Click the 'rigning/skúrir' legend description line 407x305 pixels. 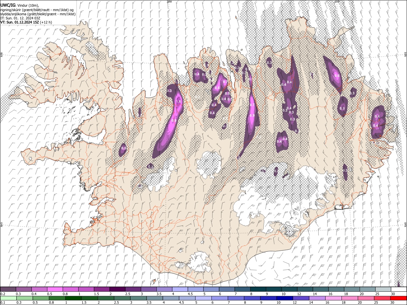coord(37,10)
